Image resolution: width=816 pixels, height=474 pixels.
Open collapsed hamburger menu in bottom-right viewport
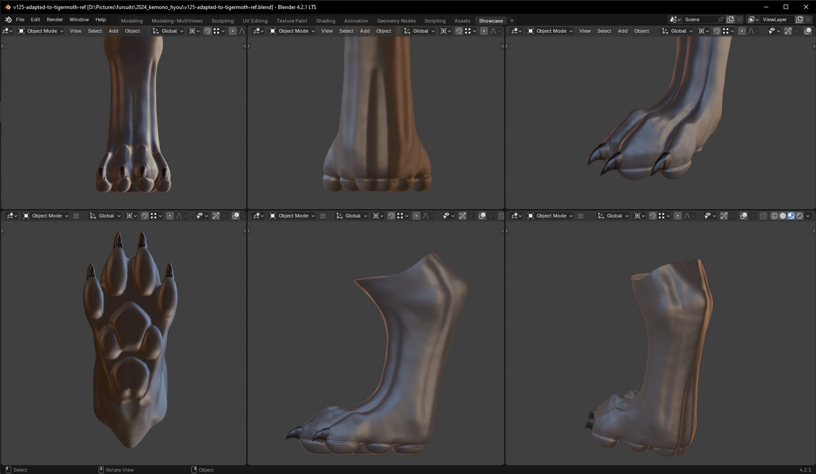[x=580, y=216]
